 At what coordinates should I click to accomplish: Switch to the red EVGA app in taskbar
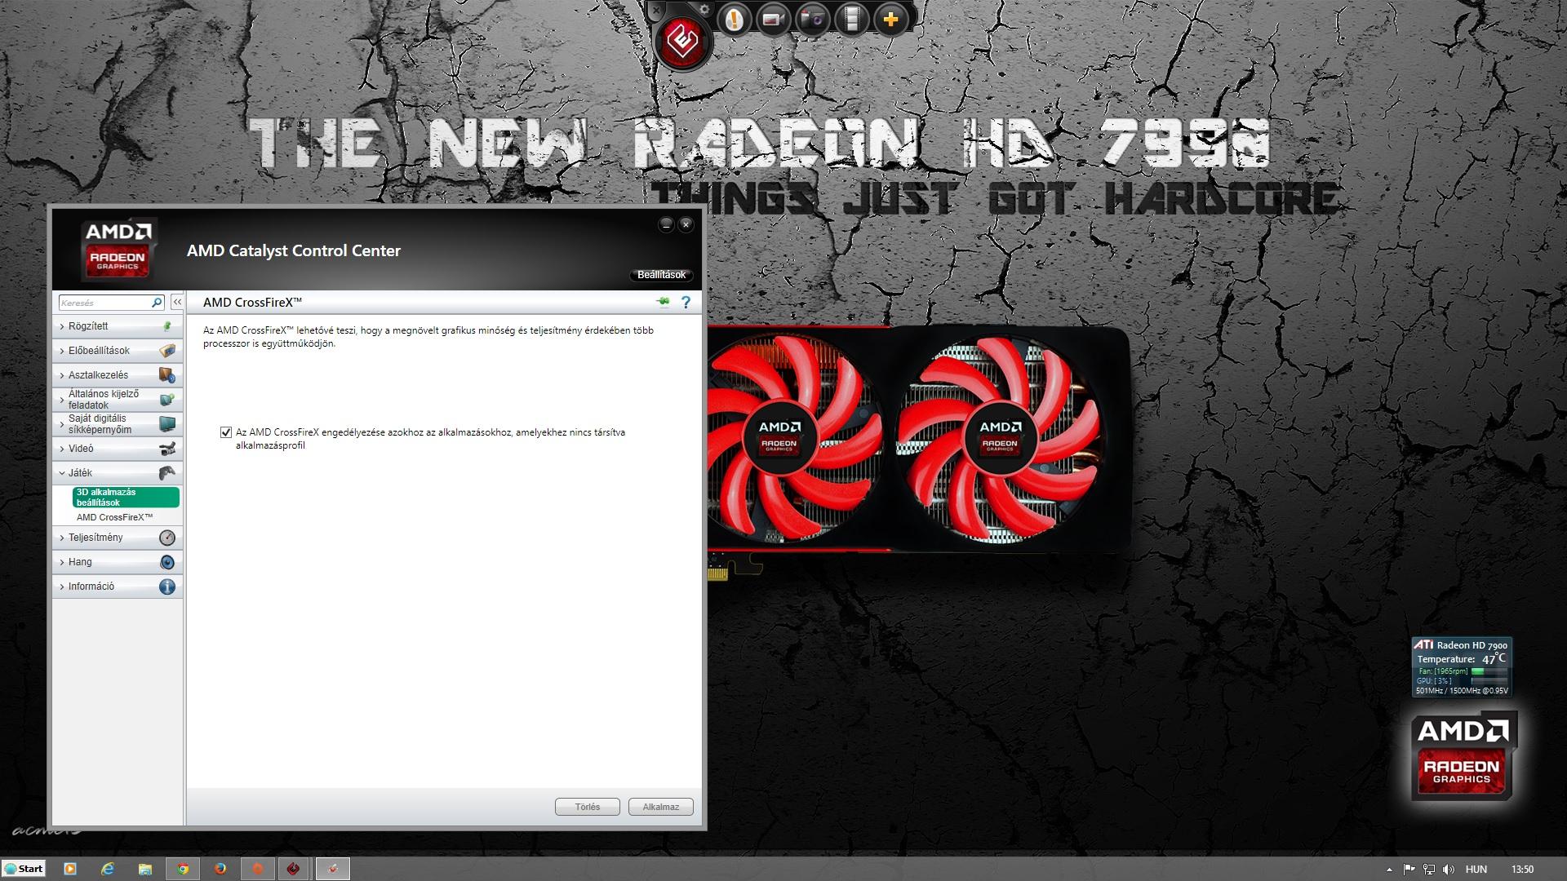pos(295,869)
